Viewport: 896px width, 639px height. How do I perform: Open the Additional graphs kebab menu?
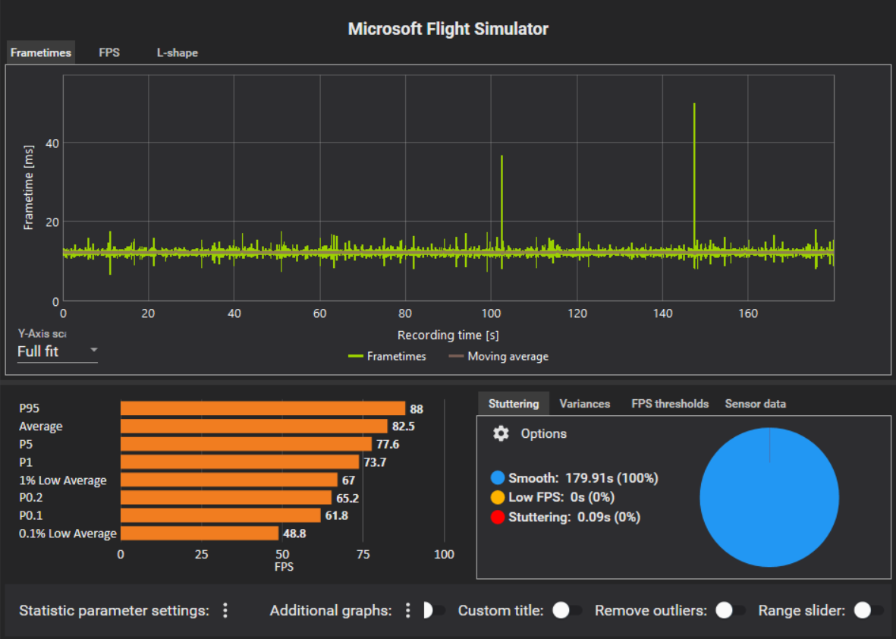coord(407,610)
